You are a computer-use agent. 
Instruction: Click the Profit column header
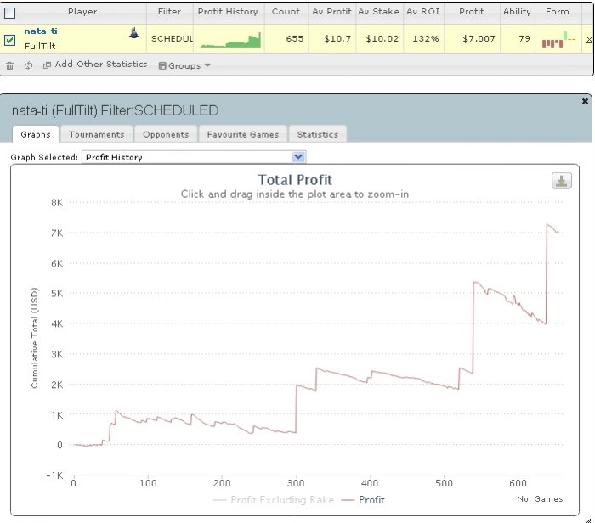coord(471,12)
